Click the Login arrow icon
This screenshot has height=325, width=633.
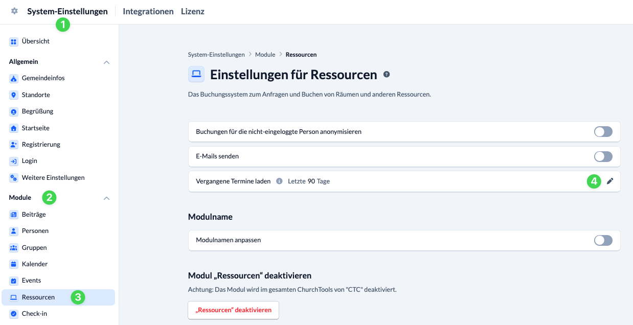click(x=14, y=161)
